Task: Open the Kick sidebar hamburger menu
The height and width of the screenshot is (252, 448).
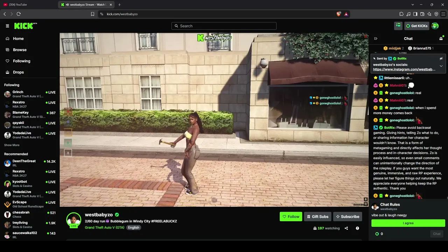Action: (x=7, y=26)
